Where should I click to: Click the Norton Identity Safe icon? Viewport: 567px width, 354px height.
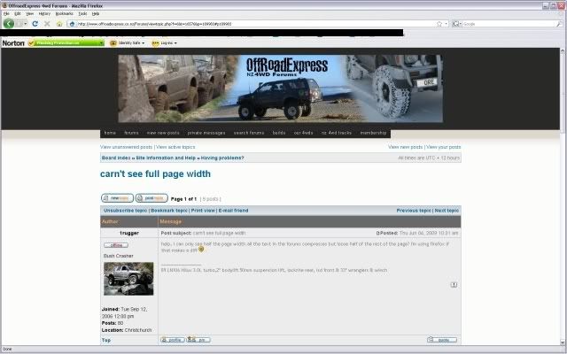[x=113, y=43]
